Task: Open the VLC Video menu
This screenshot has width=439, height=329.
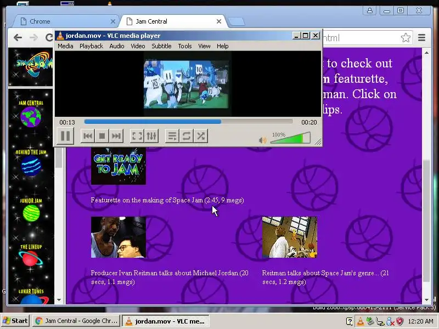Action: pyautogui.click(x=138, y=46)
